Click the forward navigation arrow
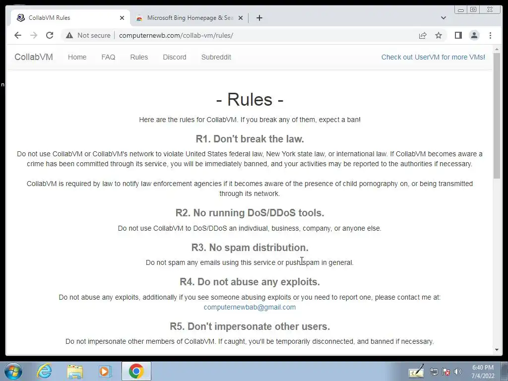The width and height of the screenshot is (508, 381). point(34,35)
